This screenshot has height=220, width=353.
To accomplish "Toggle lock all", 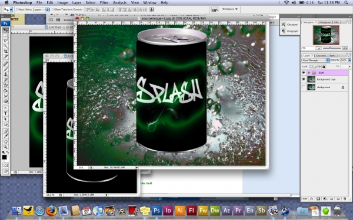I will 324,66.
